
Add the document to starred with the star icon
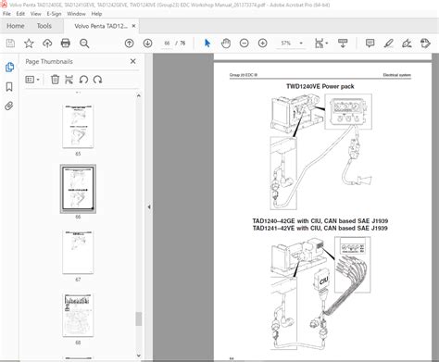click(x=29, y=44)
